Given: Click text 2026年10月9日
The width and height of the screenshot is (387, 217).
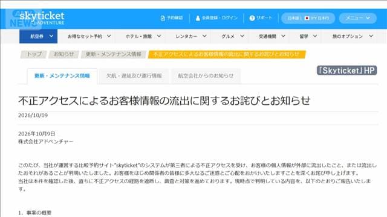Looking at the screenshot, I should point(36,134).
